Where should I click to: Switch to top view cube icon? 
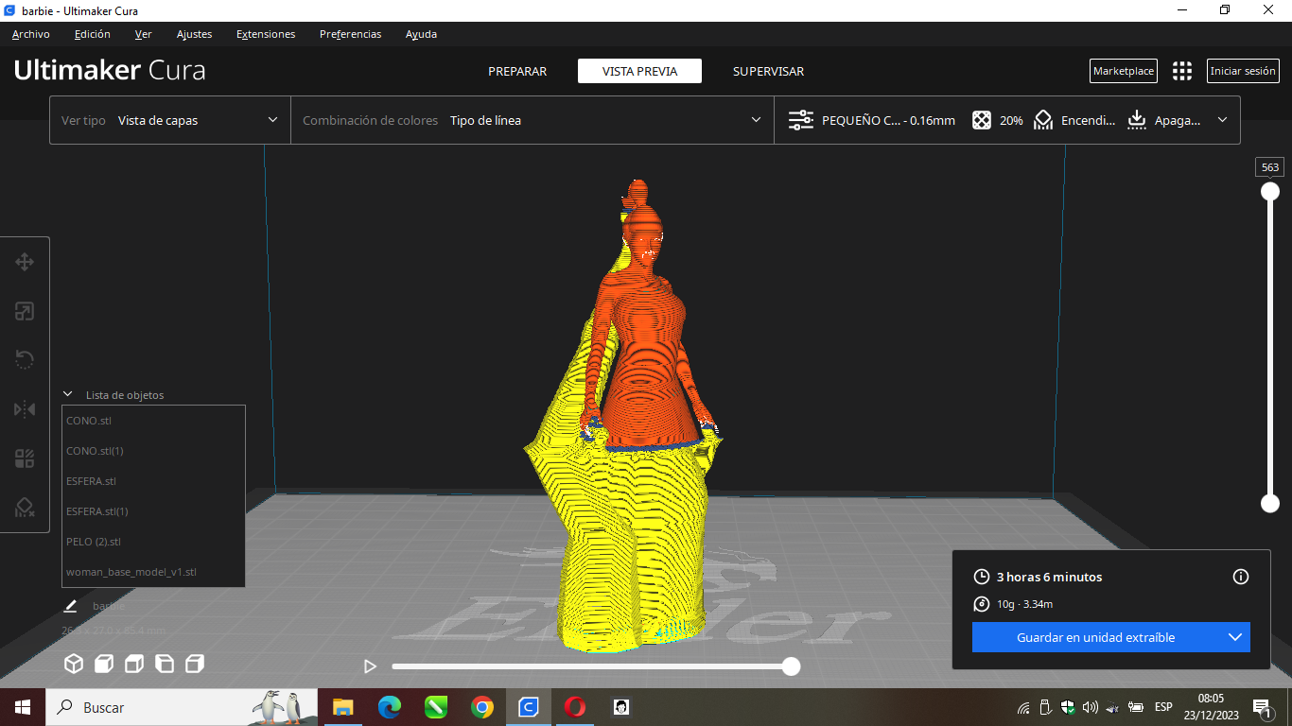click(x=134, y=664)
